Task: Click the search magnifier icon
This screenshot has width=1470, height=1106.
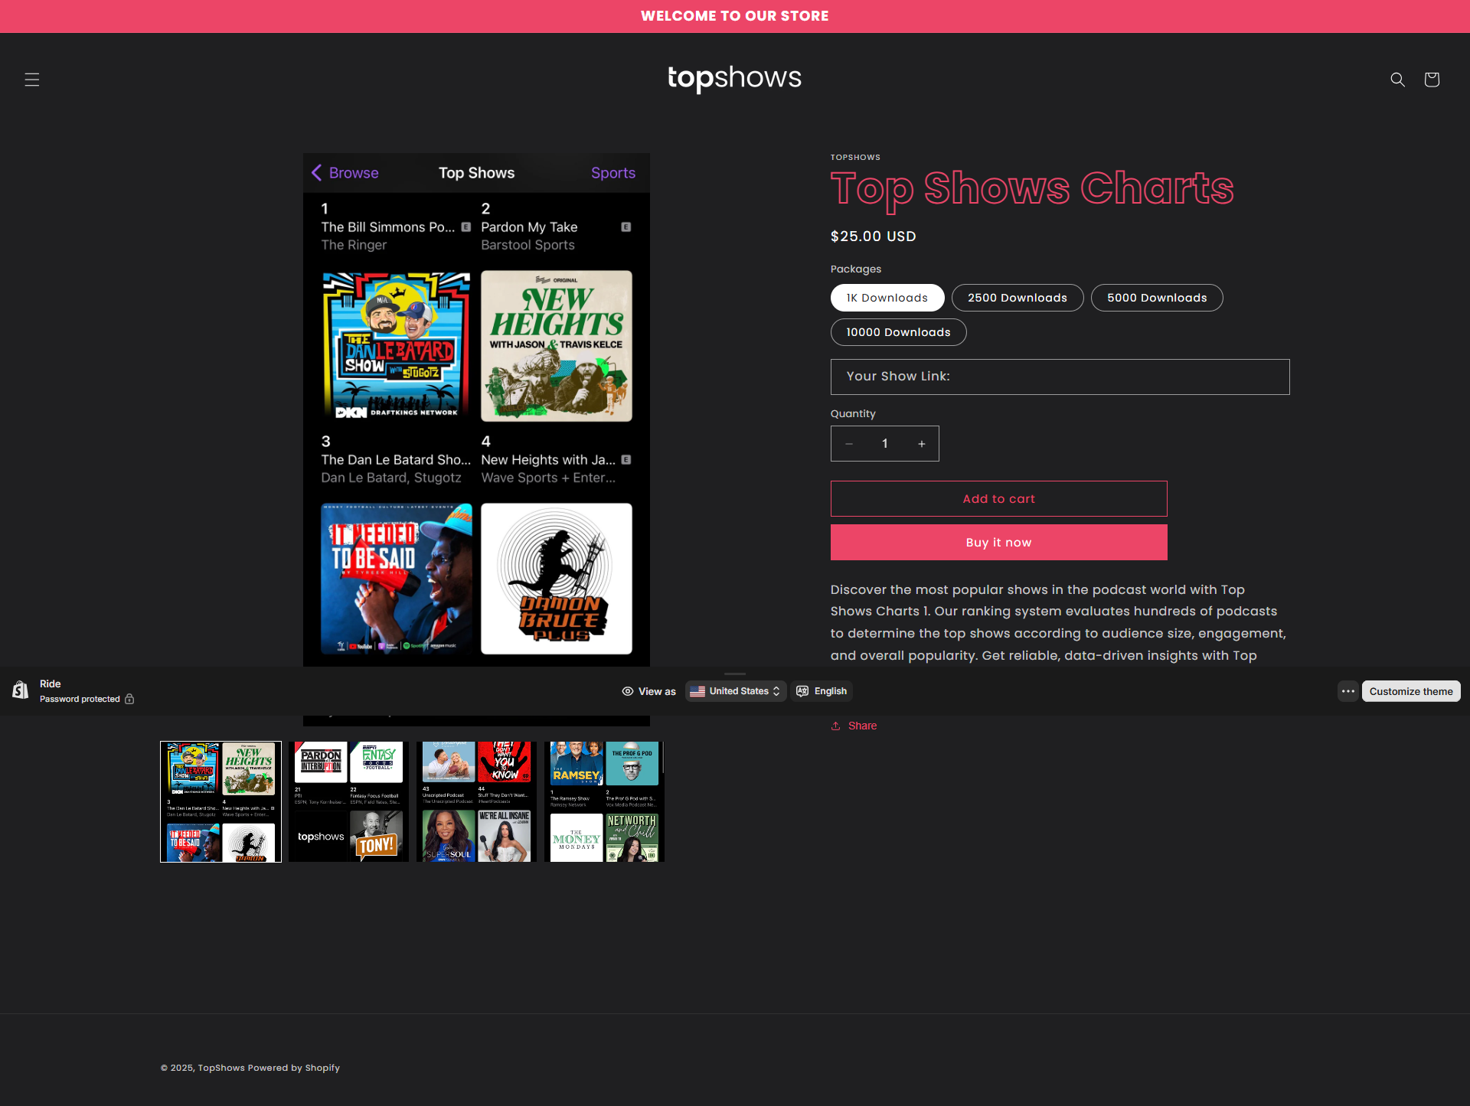Action: pos(1397,80)
